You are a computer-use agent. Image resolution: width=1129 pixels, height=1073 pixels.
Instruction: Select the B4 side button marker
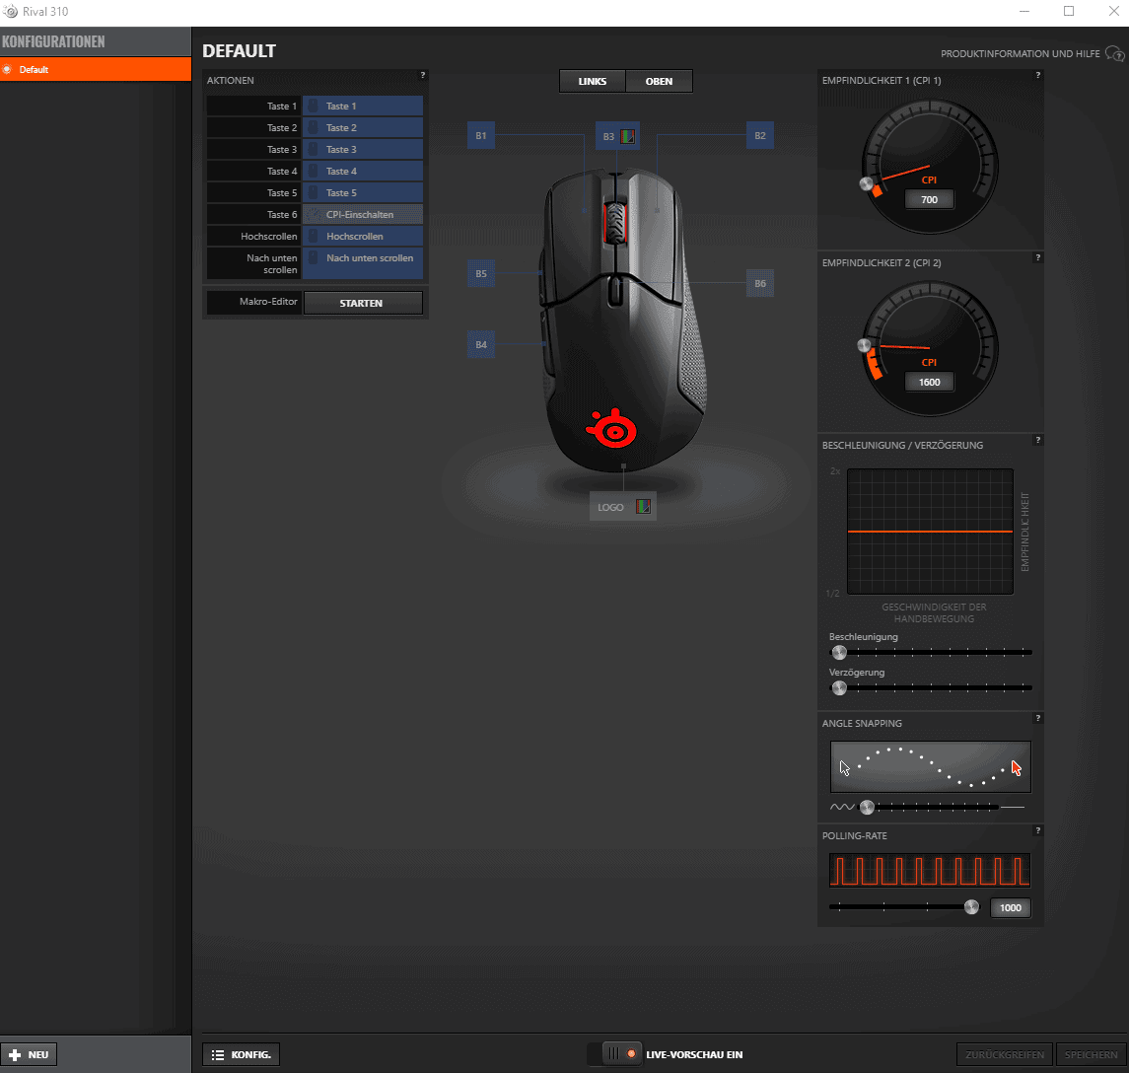[x=481, y=344]
